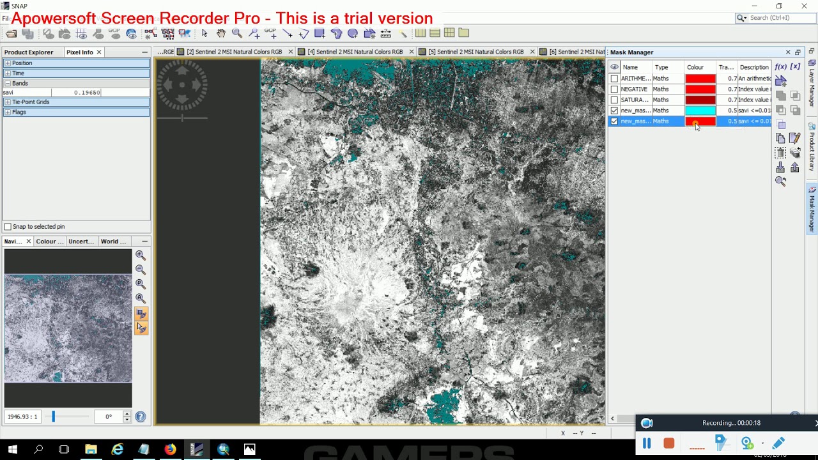This screenshot has height=460, width=818.
Task: Open Product Library side panel
Action: coord(812,146)
